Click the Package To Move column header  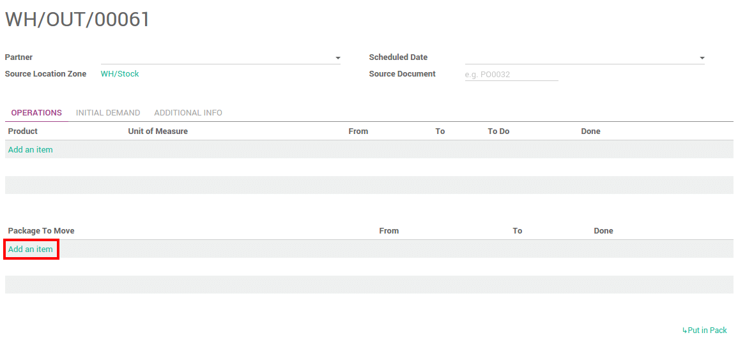coord(42,231)
